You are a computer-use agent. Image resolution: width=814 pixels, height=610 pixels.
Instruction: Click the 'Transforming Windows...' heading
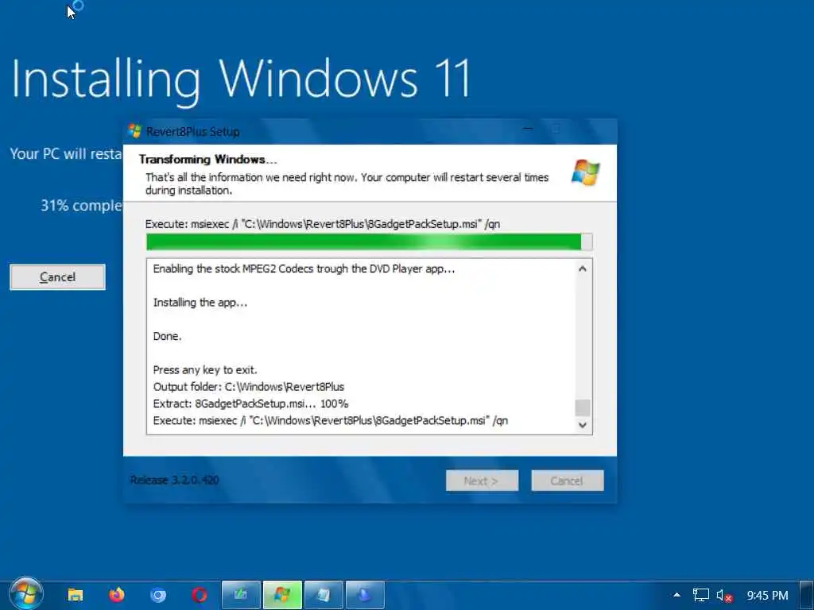click(x=208, y=159)
